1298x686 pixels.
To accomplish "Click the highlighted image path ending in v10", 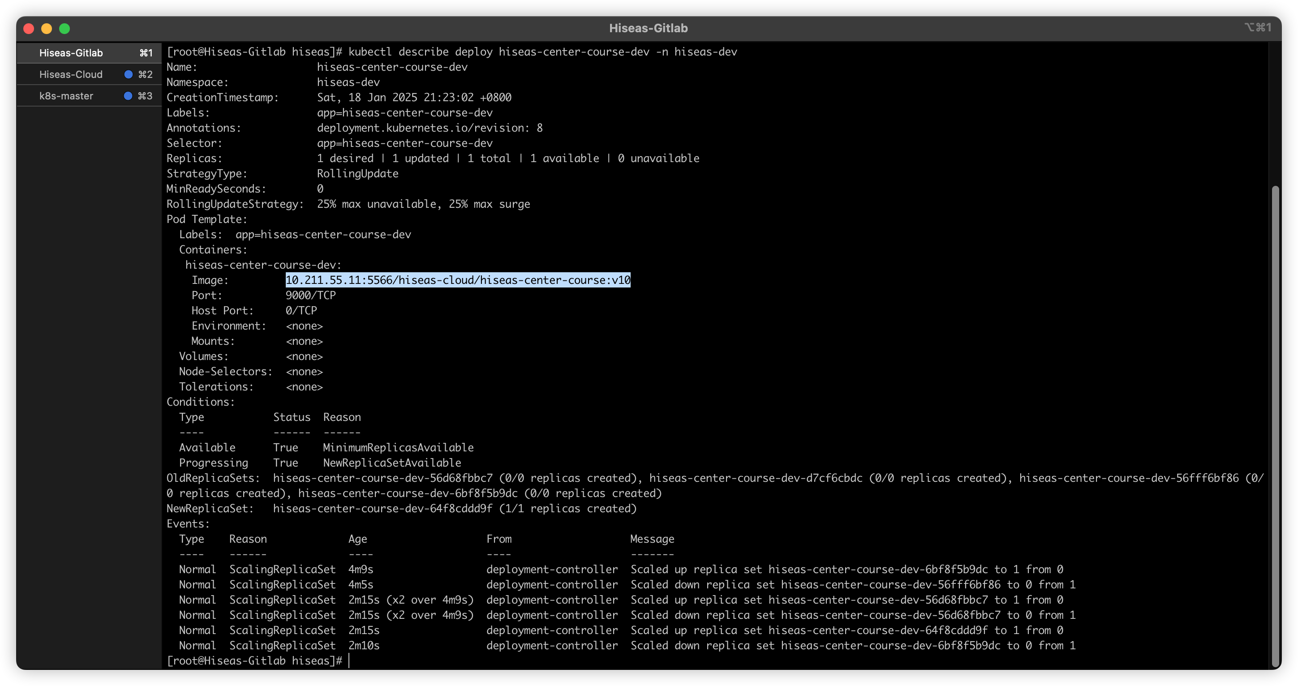I will click(x=458, y=280).
